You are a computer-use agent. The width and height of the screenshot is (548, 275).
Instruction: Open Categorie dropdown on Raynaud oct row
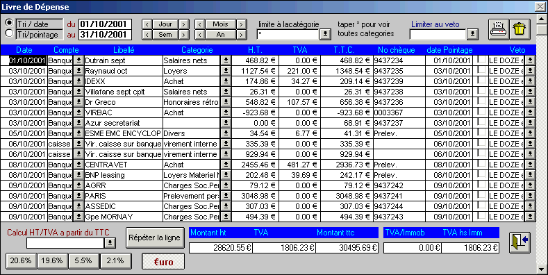[x=226, y=71]
